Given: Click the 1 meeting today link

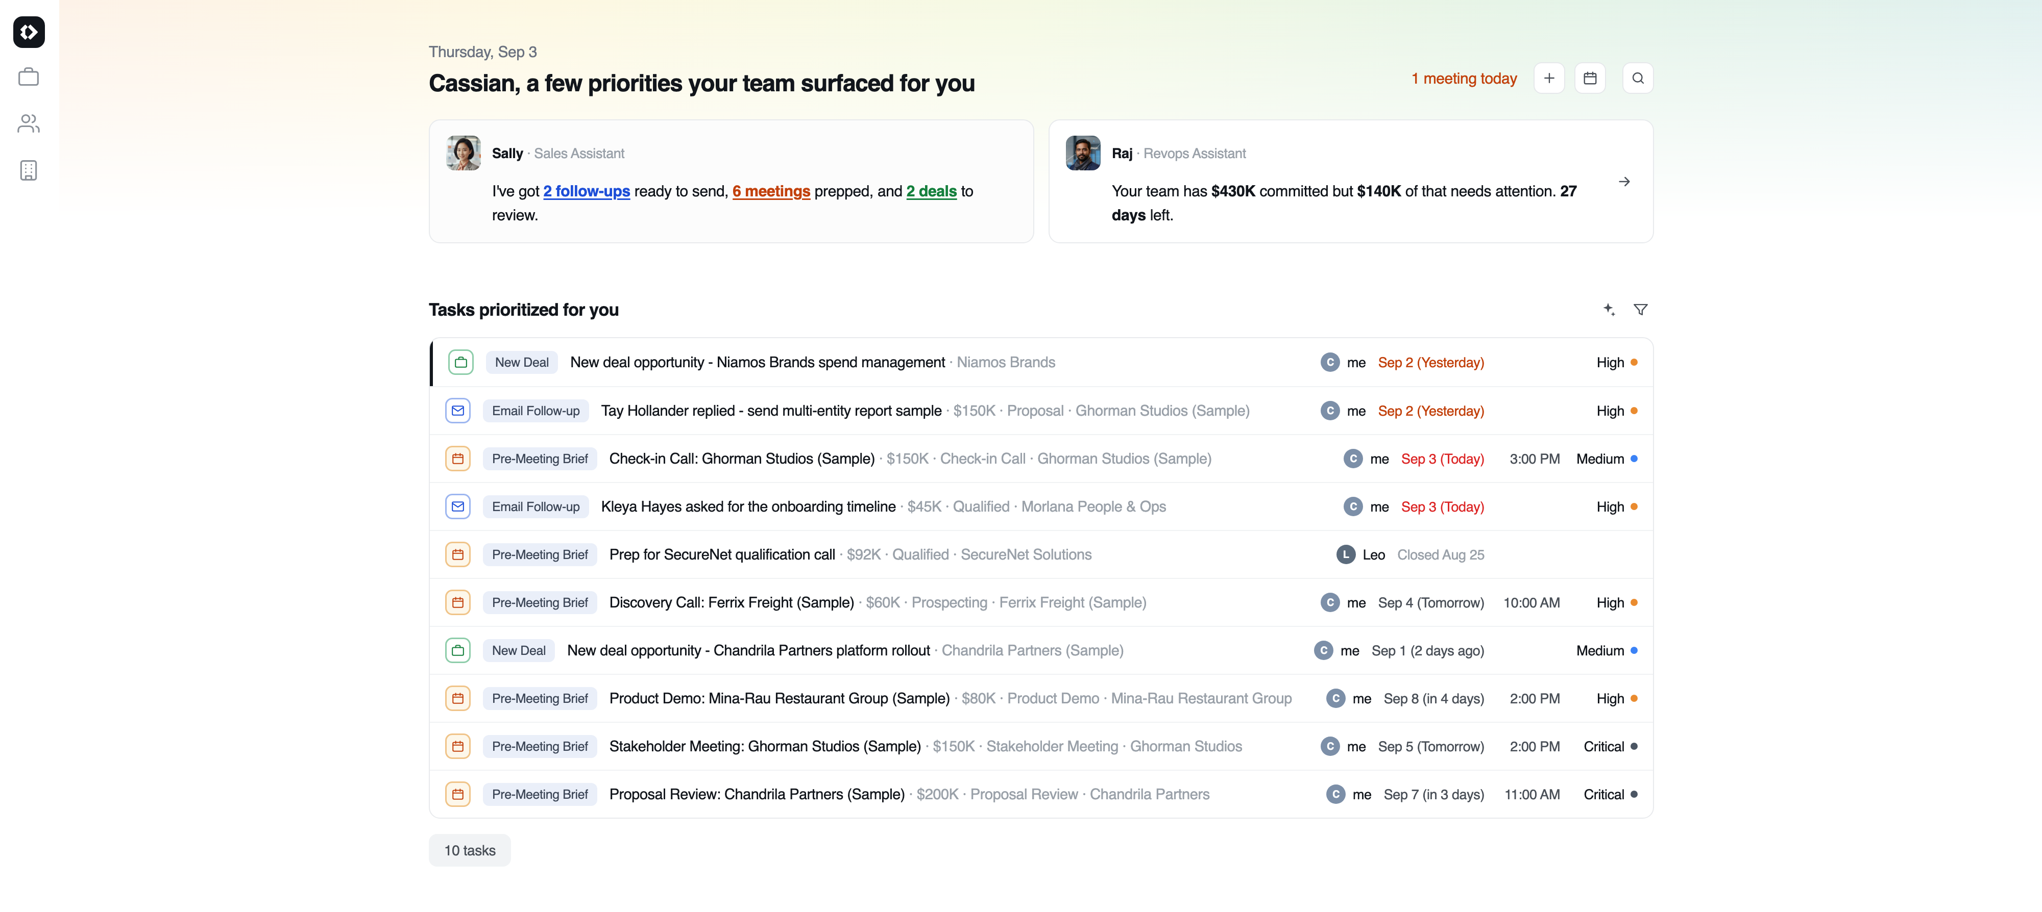Looking at the screenshot, I should point(1463,79).
